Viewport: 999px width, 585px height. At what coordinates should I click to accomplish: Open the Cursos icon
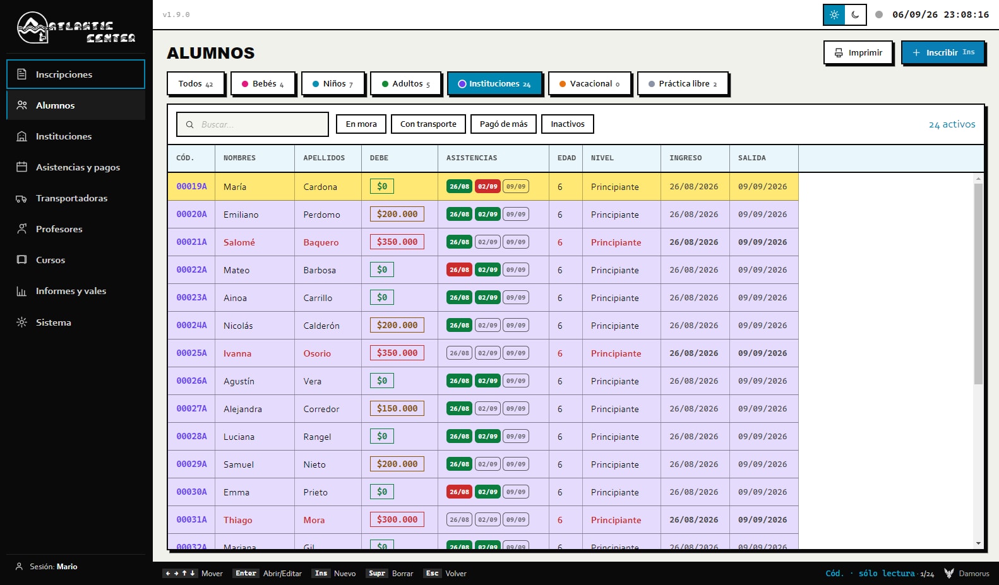[x=21, y=259]
